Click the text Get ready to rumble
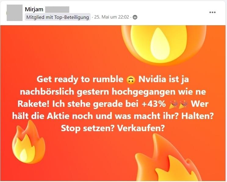227x182 pixels. pyautogui.click(x=80, y=79)
